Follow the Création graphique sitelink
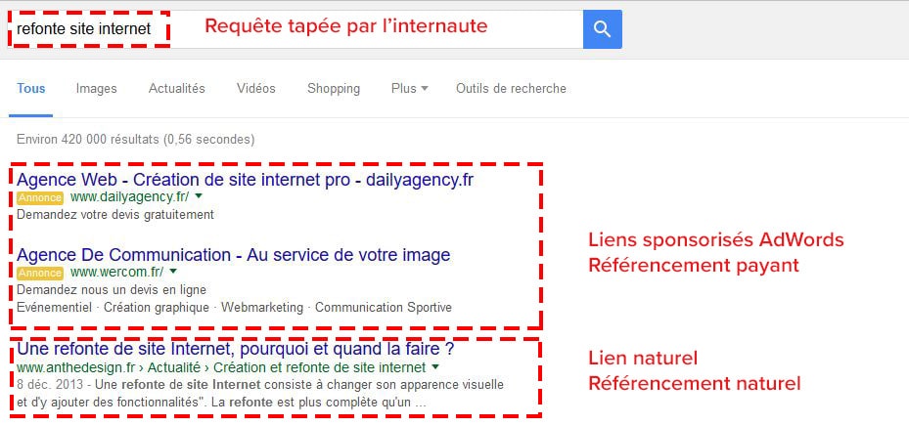This screenshot has width=909, height=426. [x=157, y=308]
